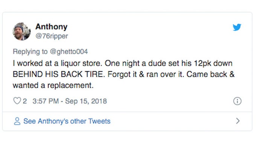Click the Twitter bird logo
Viewport: 257px width, 145px height.
pyautogui.click(x=237, y=27)
